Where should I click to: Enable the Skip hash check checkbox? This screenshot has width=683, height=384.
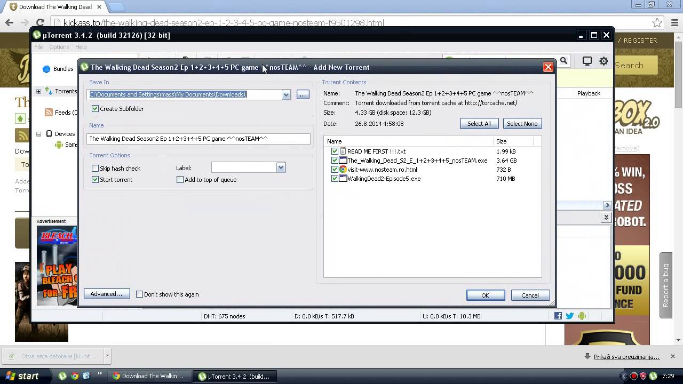[95, 169]
